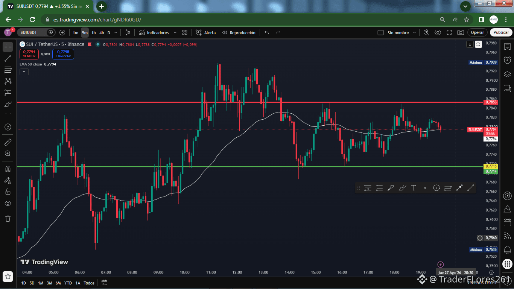Select horizontal ray in floating drawing toolbar
Screen dimensions: 514x289
425,188
